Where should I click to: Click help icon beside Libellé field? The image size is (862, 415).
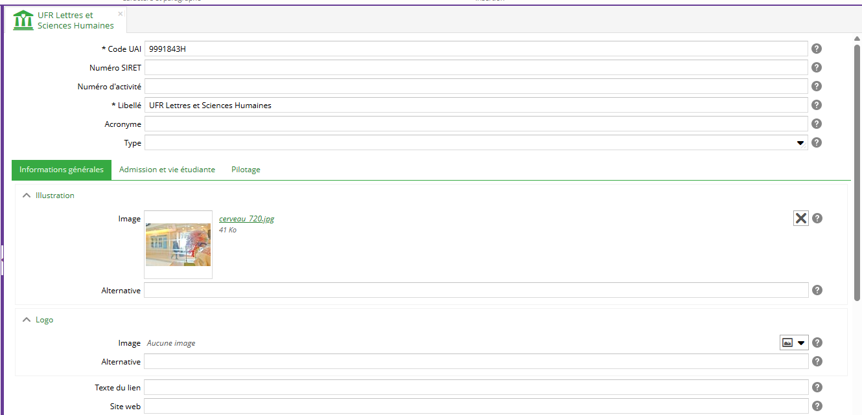coord(817,105)
